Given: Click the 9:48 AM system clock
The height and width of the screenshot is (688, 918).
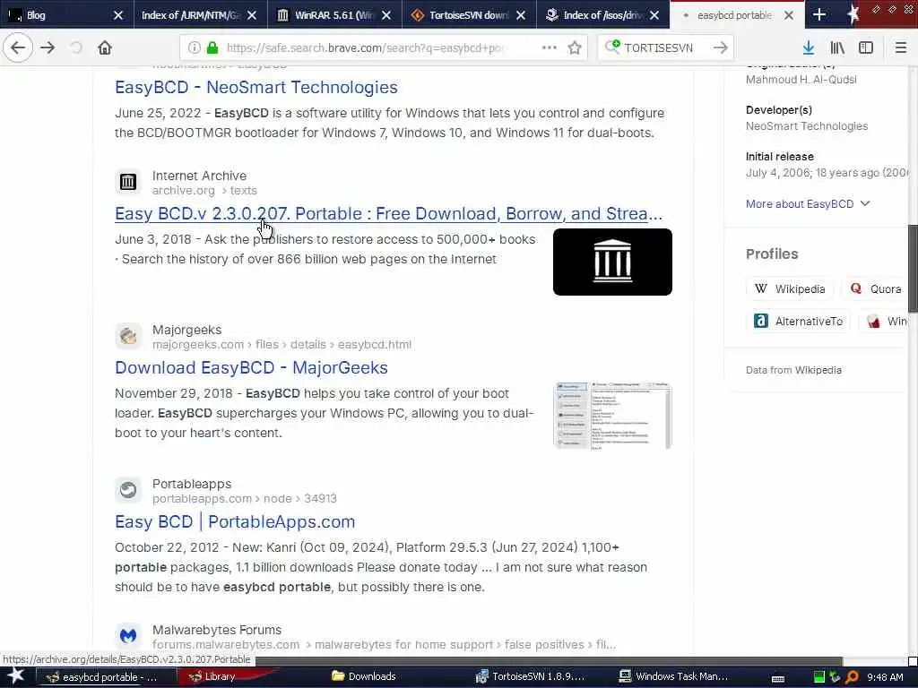Looking at the screenshot, I should [x=885, y=677].
